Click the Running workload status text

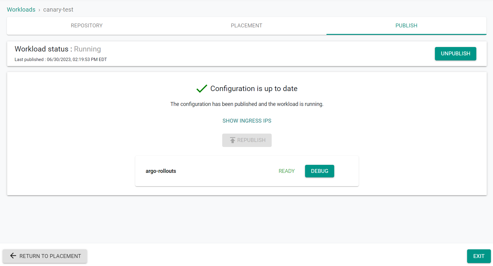point(87,49)
